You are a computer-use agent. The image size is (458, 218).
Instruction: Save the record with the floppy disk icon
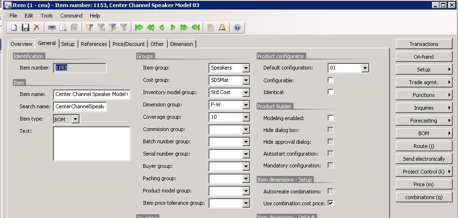coord(26,27)
